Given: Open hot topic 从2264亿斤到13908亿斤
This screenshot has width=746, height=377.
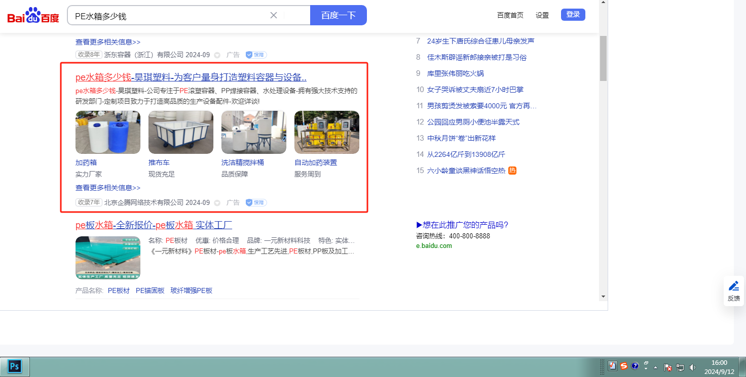Looking at the screenshot, I should [466, 154].
